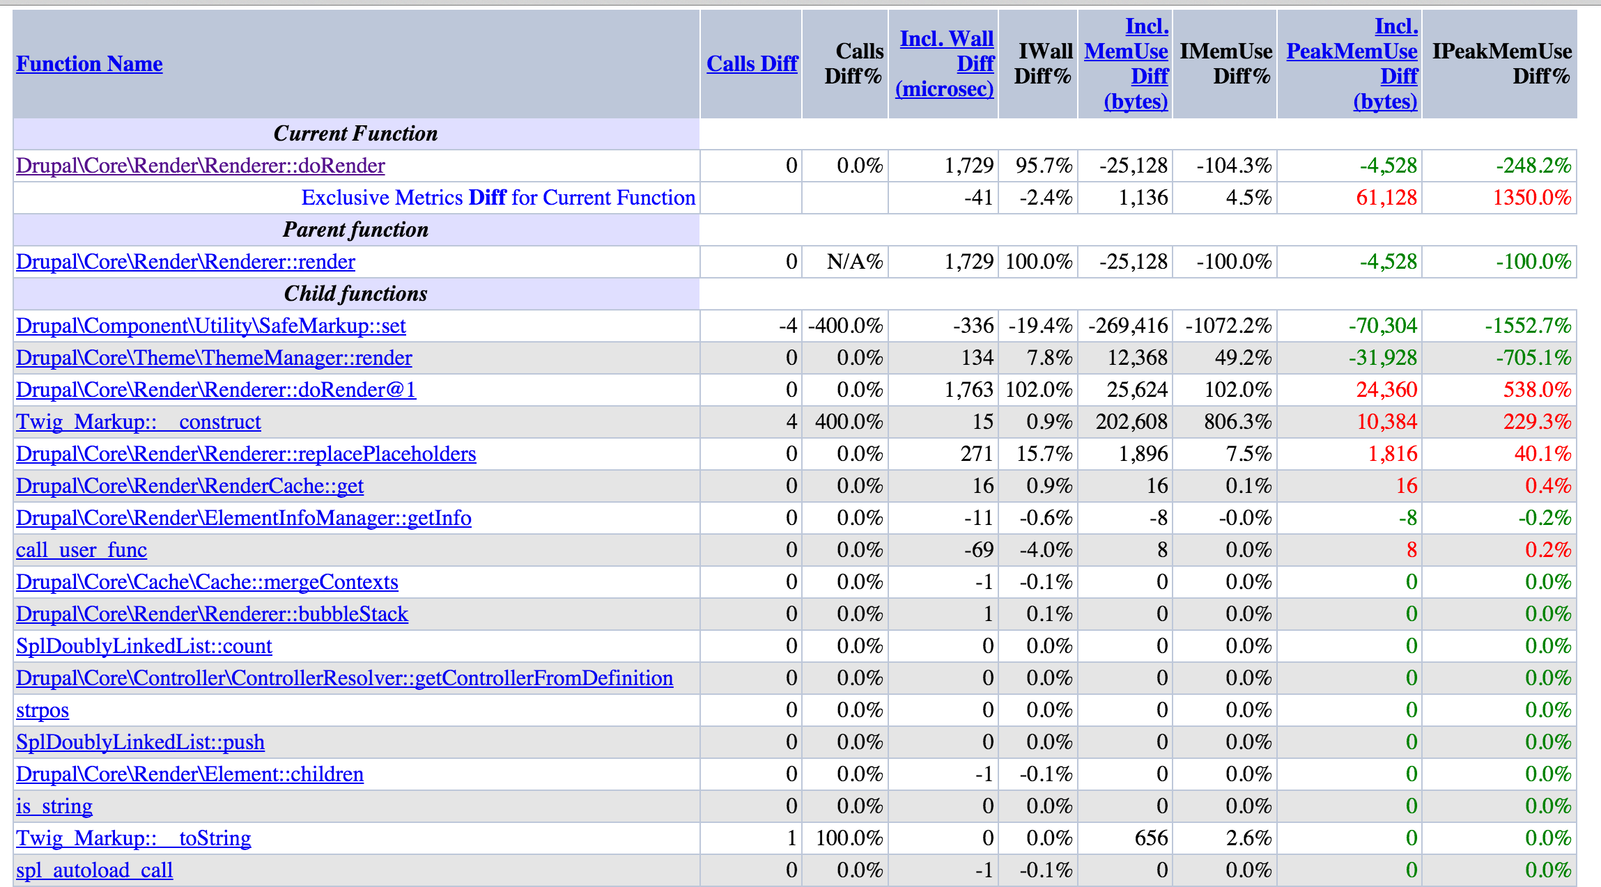Click spl_autoload_call function link

(x=94, y=870)
